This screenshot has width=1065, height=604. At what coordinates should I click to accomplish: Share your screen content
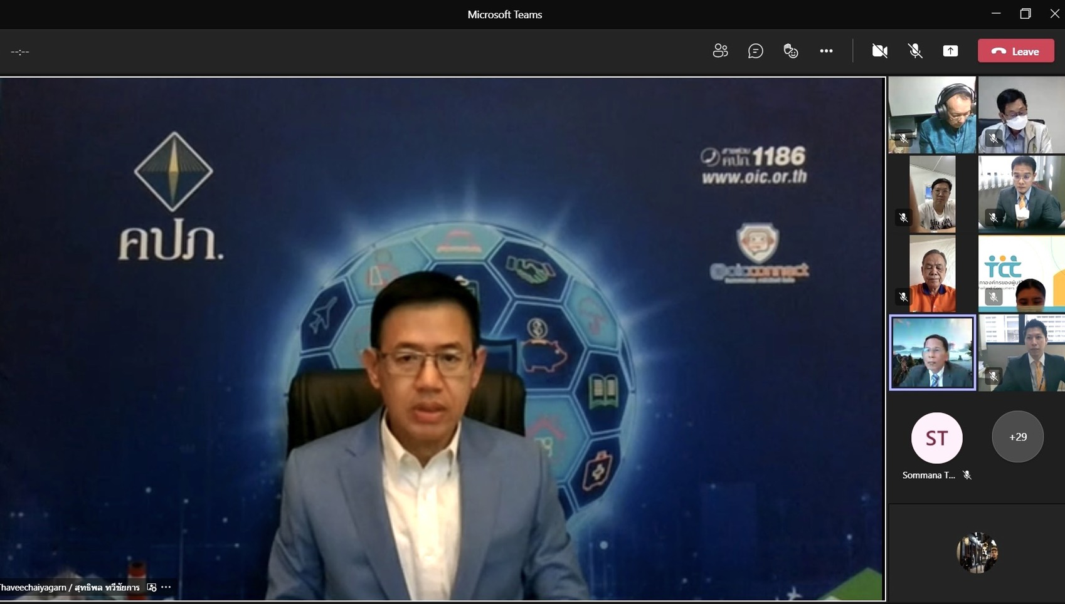[x=950, y=51]
